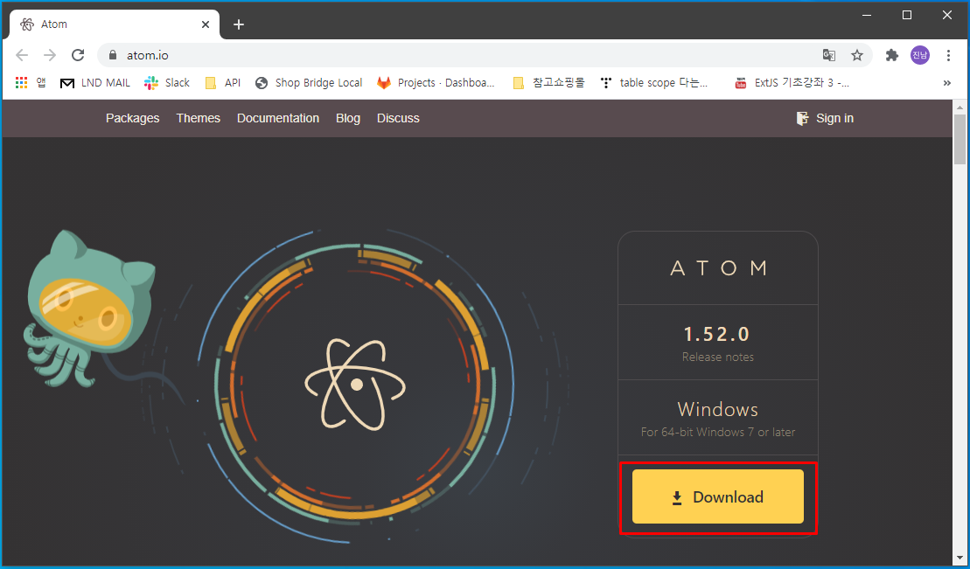Image resolution: width=970 pixels, height=569 pixels.
Task: Maximize the Chrome window
Action: coord(907,16)
